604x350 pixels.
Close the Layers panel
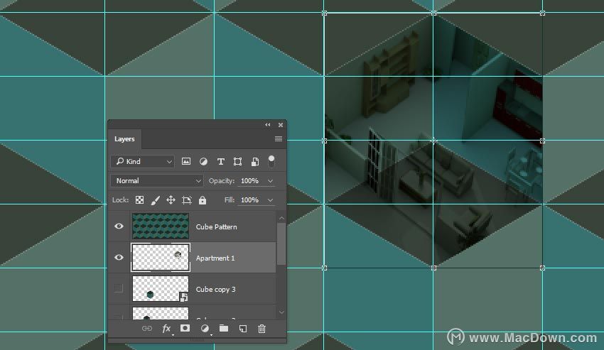281,125
